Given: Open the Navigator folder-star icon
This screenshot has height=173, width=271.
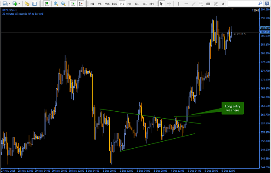Looking at the screenshot, I should tap(27, 3).
